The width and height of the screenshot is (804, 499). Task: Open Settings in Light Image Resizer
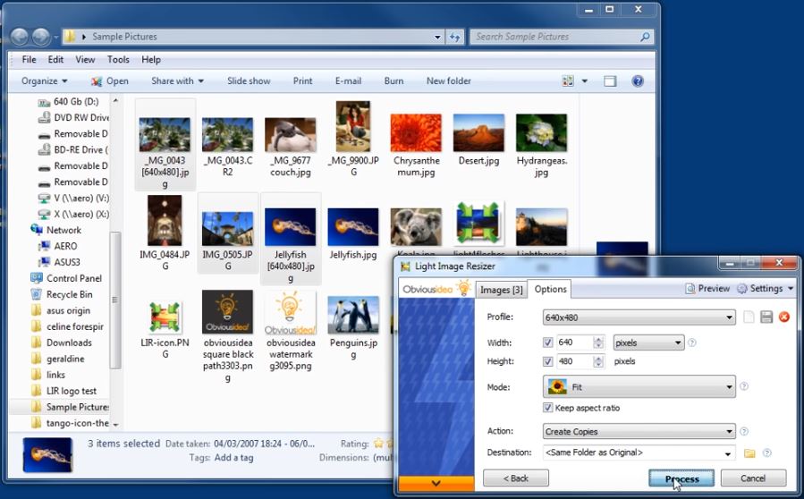pos(765,288)
